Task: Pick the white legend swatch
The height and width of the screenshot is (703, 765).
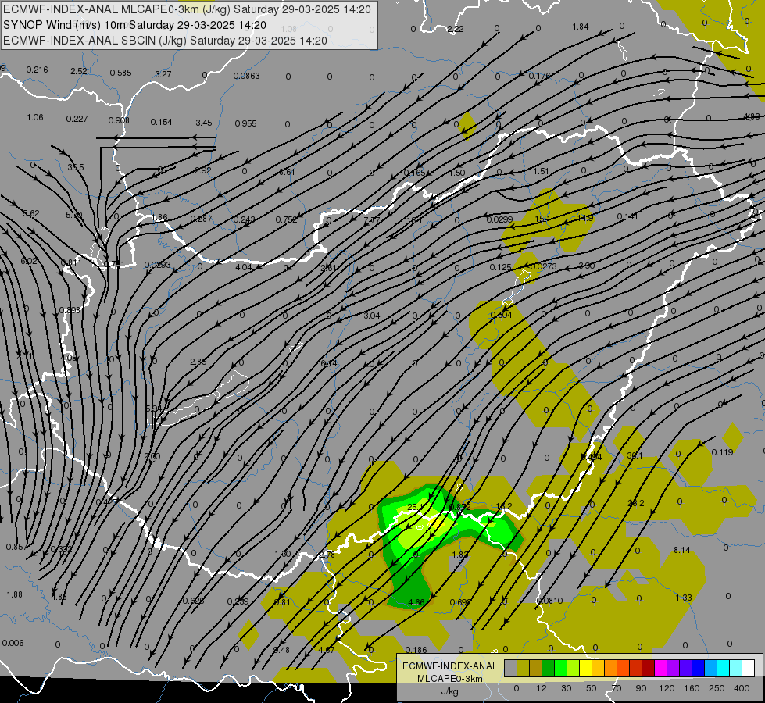Action: click(748, 668)
